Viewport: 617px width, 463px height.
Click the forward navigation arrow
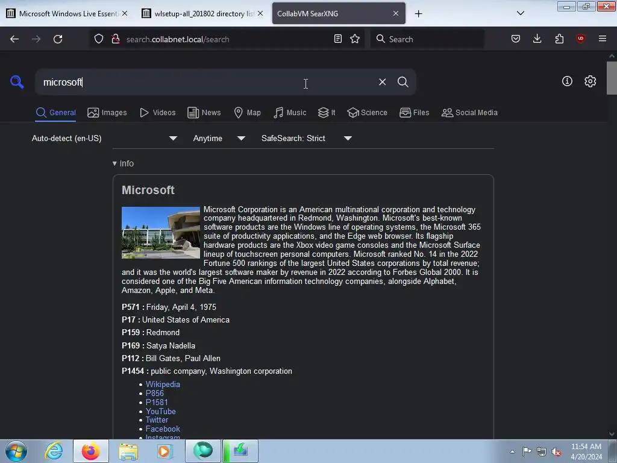[36, 39]
